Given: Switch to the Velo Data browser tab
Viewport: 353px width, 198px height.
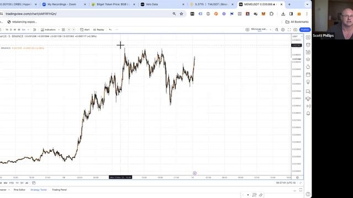Looking at the screenshot, I should click(x=162, y=4).
